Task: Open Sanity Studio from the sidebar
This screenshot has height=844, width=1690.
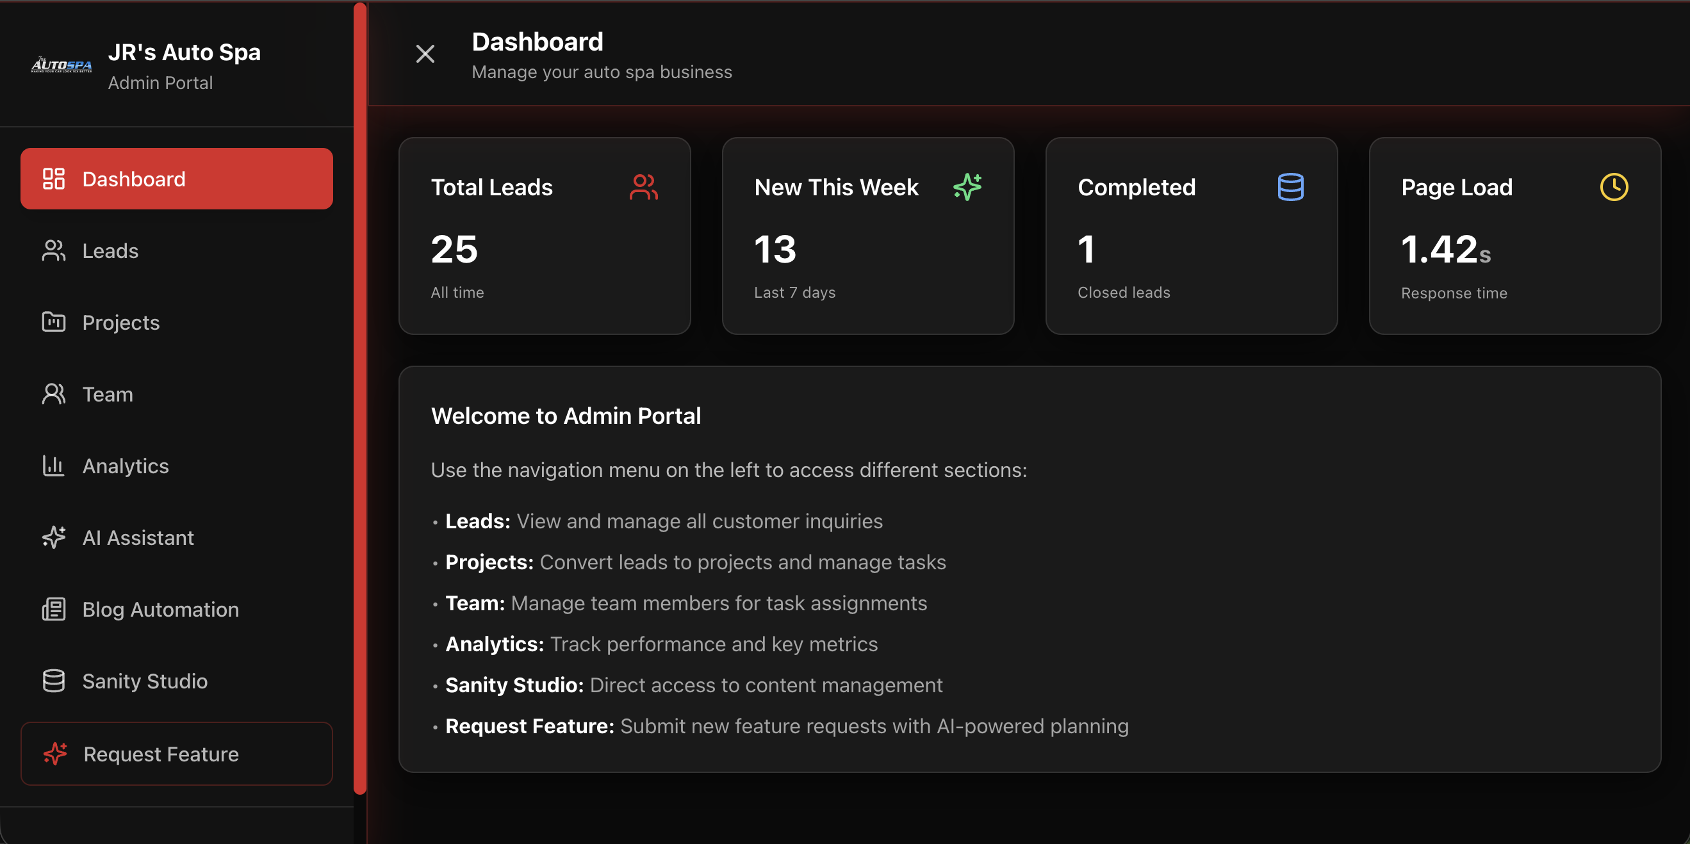Action: pos(144,681)
